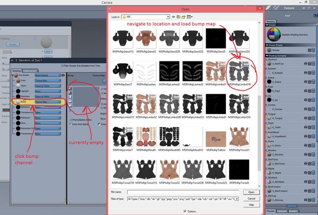Open Alpha channel value dropdown
Screen dimensions: 318x215
click(x=48, y=86)
